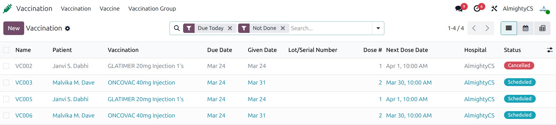Click the New button
This screenshot has width=556, height=125.
[14, 28]
